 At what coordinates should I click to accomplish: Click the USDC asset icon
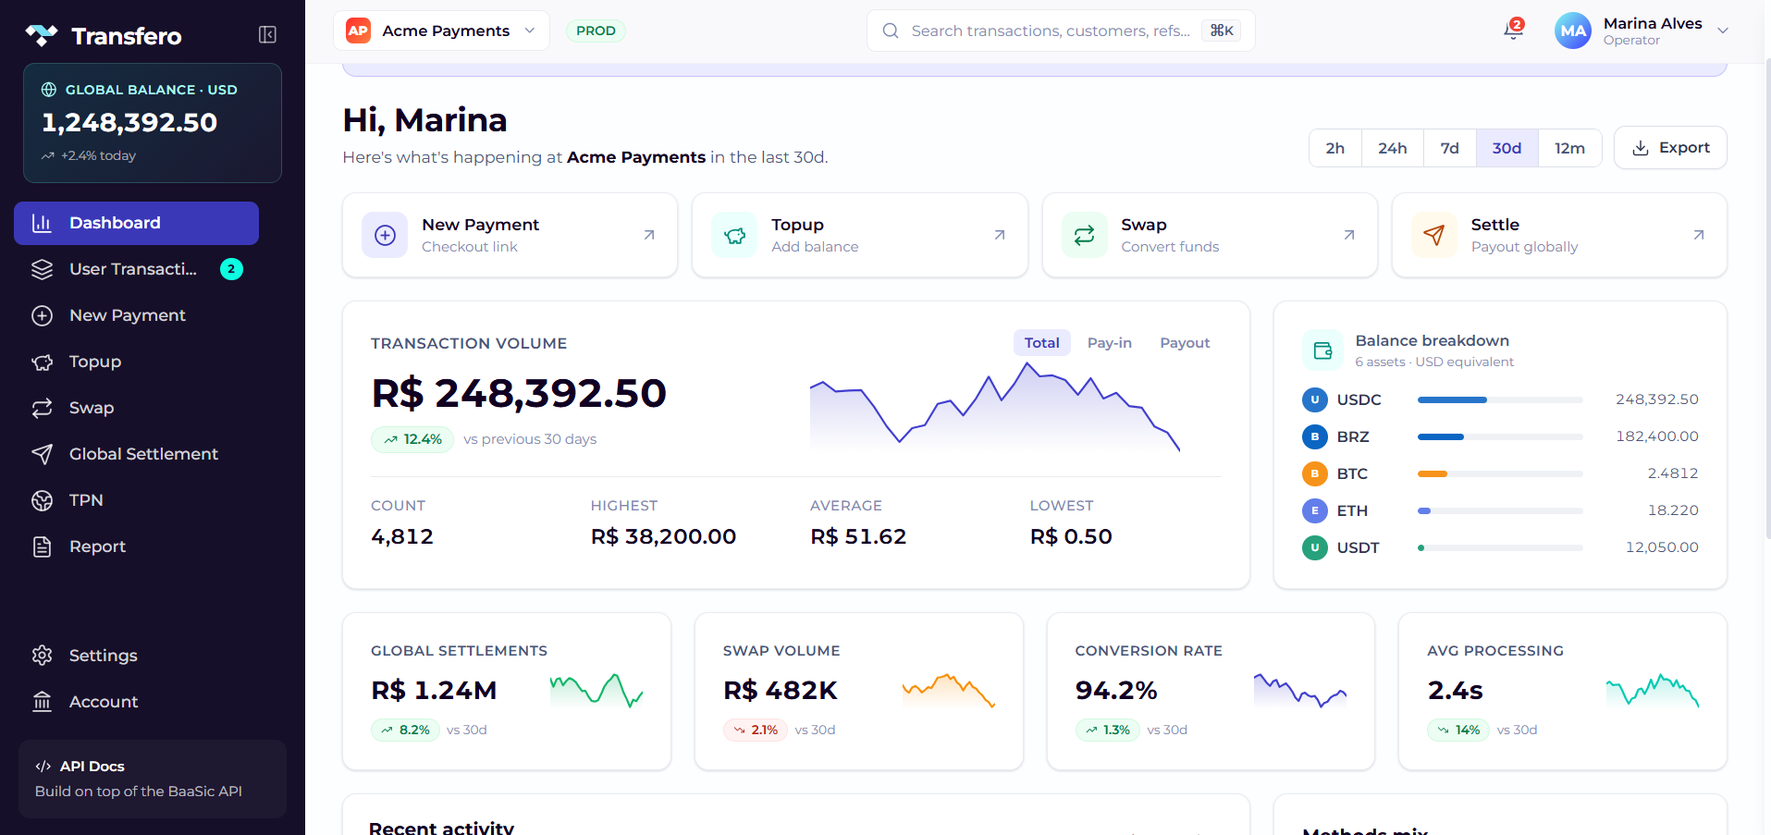[x=1314, y=399]
